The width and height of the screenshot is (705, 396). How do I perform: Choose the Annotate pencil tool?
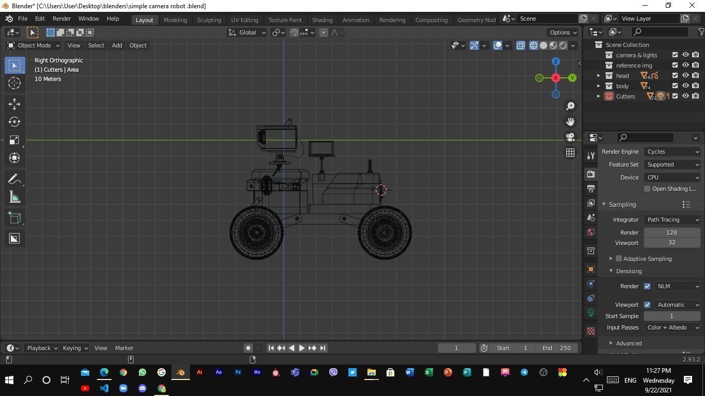[x=14, y=179]
